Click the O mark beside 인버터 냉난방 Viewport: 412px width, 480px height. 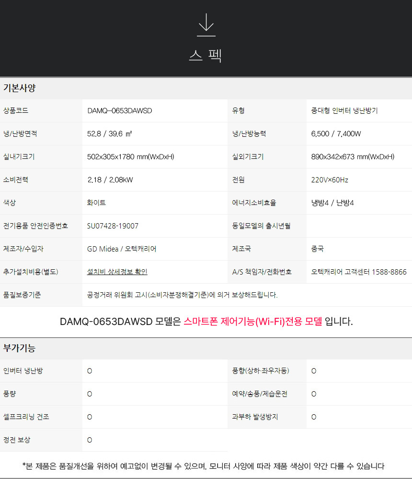coord(90,371)
